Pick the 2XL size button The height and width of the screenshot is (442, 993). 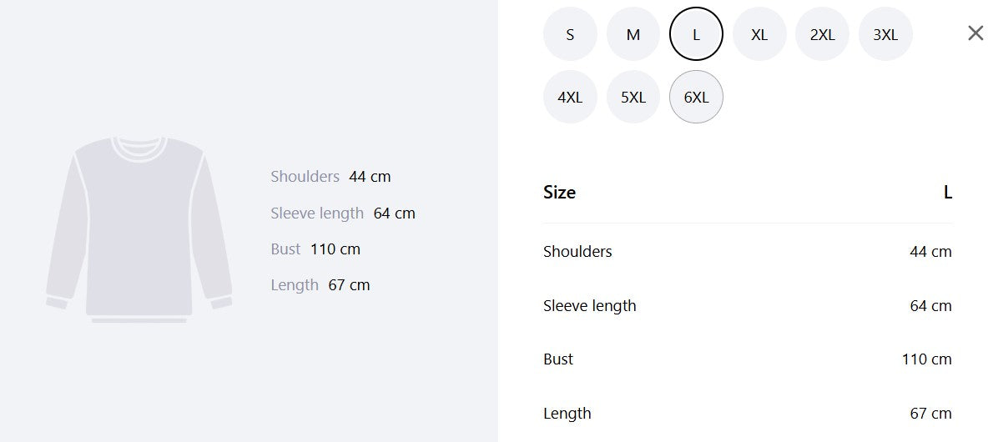point(822,34)
